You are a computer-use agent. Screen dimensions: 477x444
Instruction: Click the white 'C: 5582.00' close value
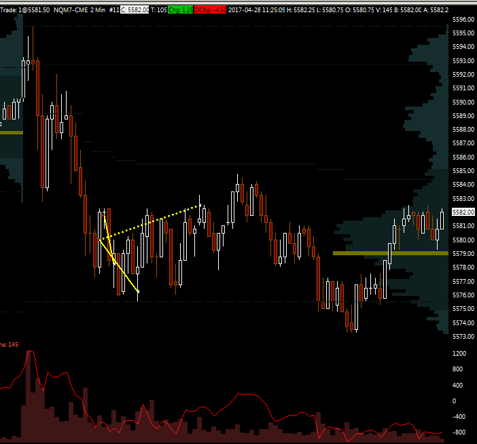(x=135, y=10)
